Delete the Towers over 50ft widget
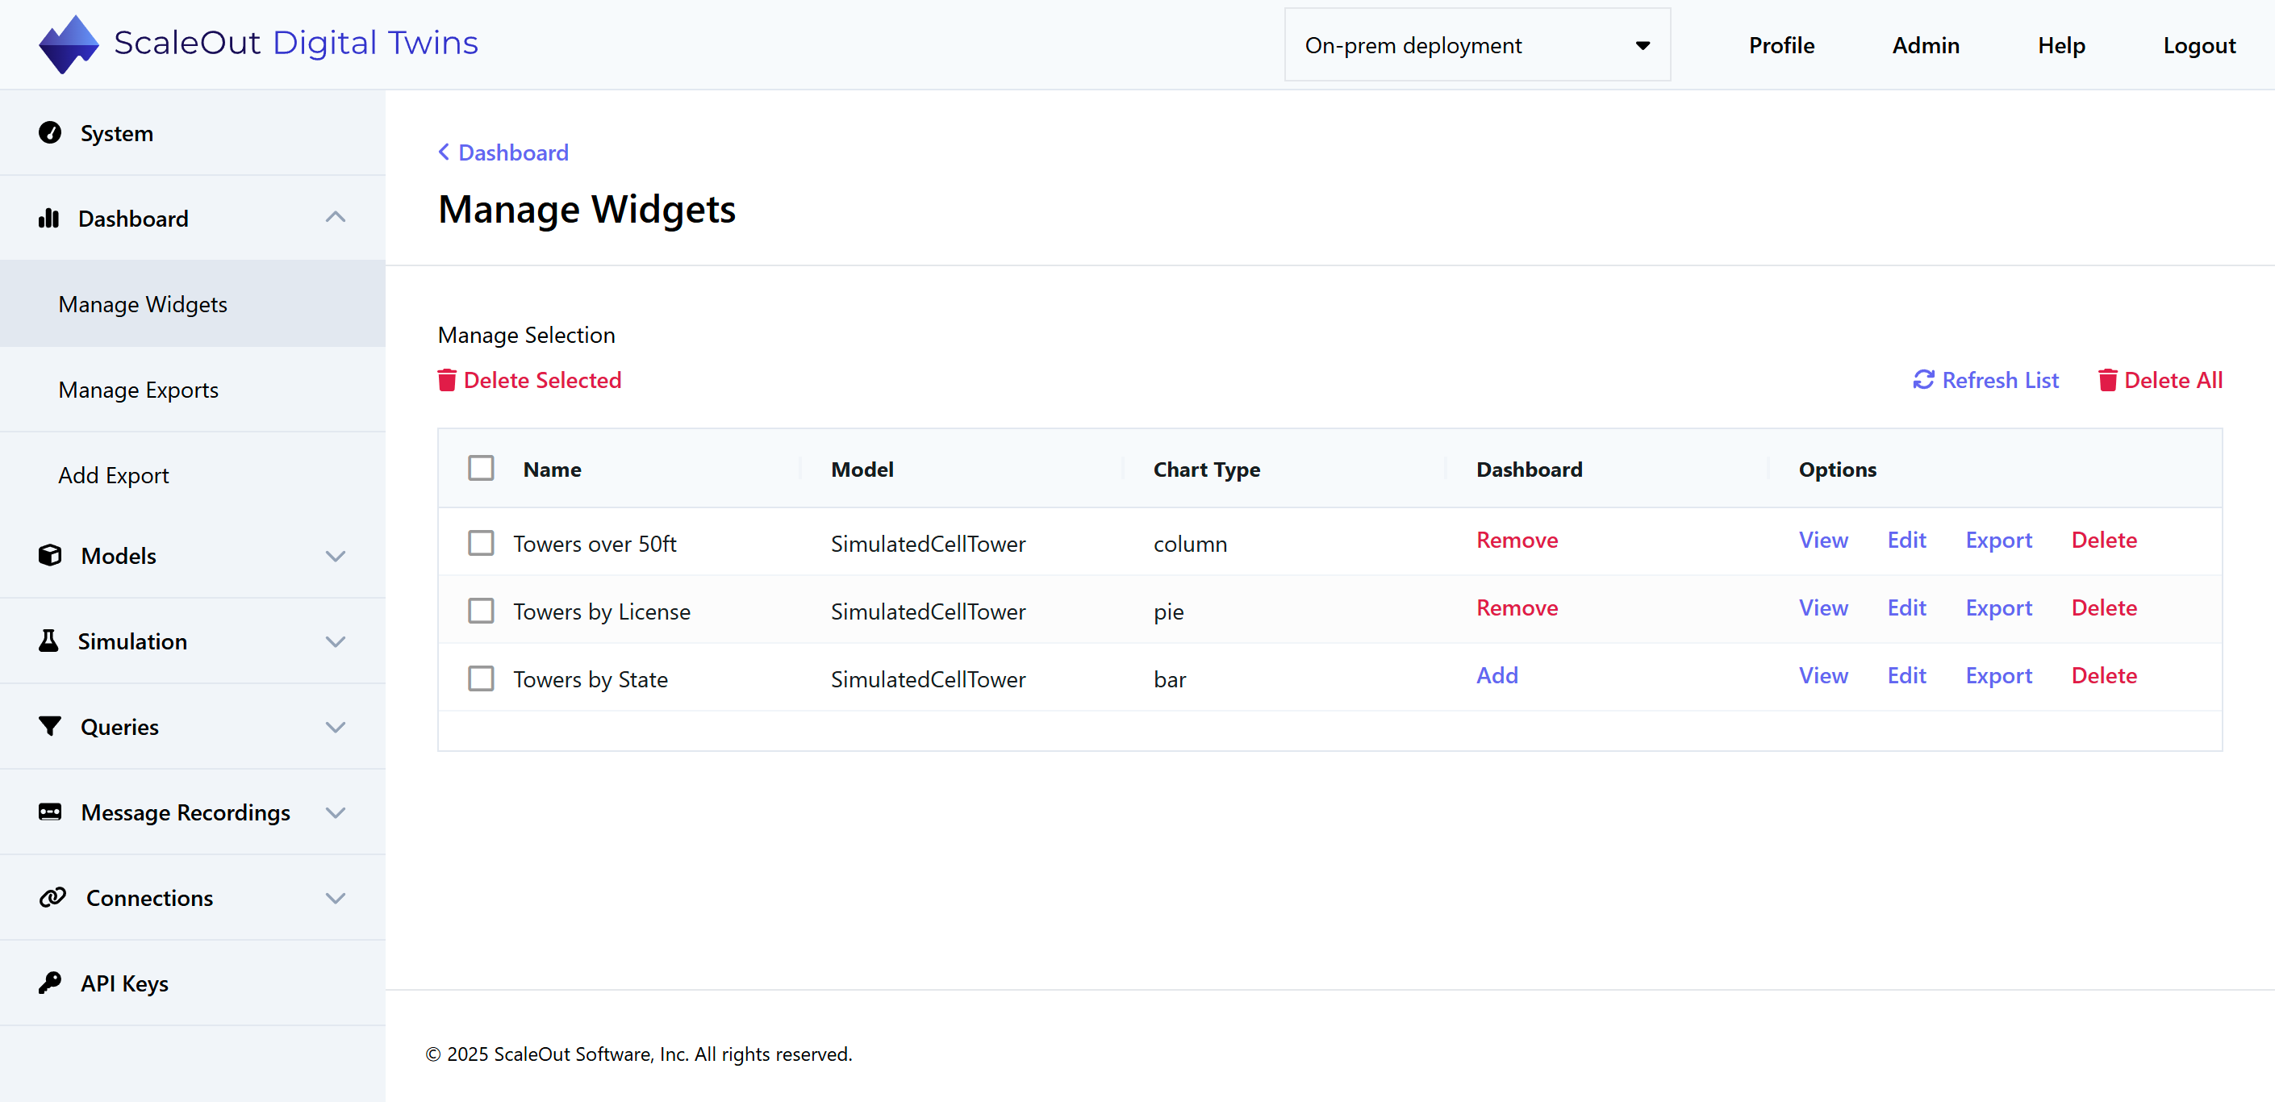Viewport: 2275px width, 1102px height. tap(2104, 540)
